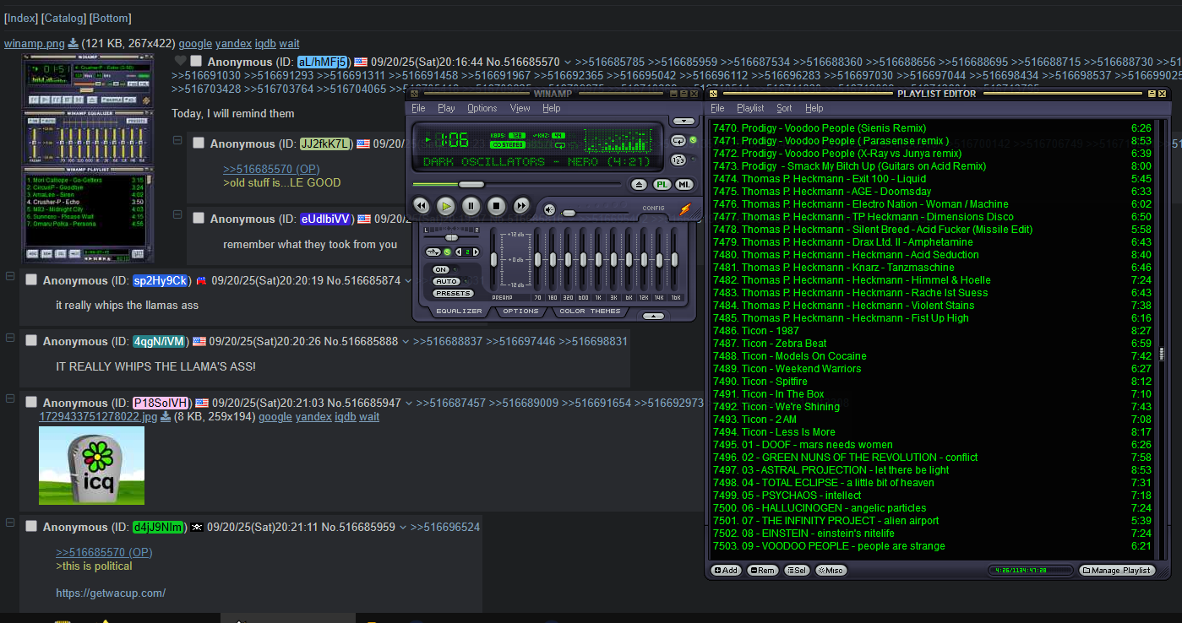Skip to next track in Winamp

(x=522, y=205)
